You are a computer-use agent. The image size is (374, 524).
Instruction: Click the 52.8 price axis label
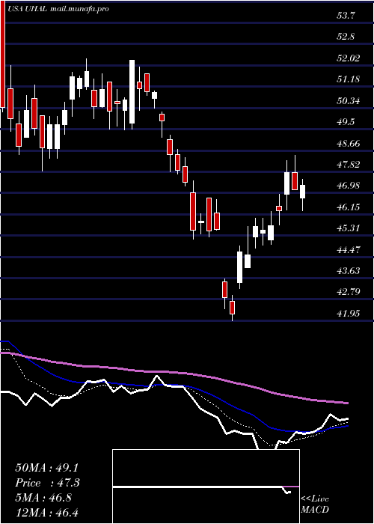tap(346, 37)
